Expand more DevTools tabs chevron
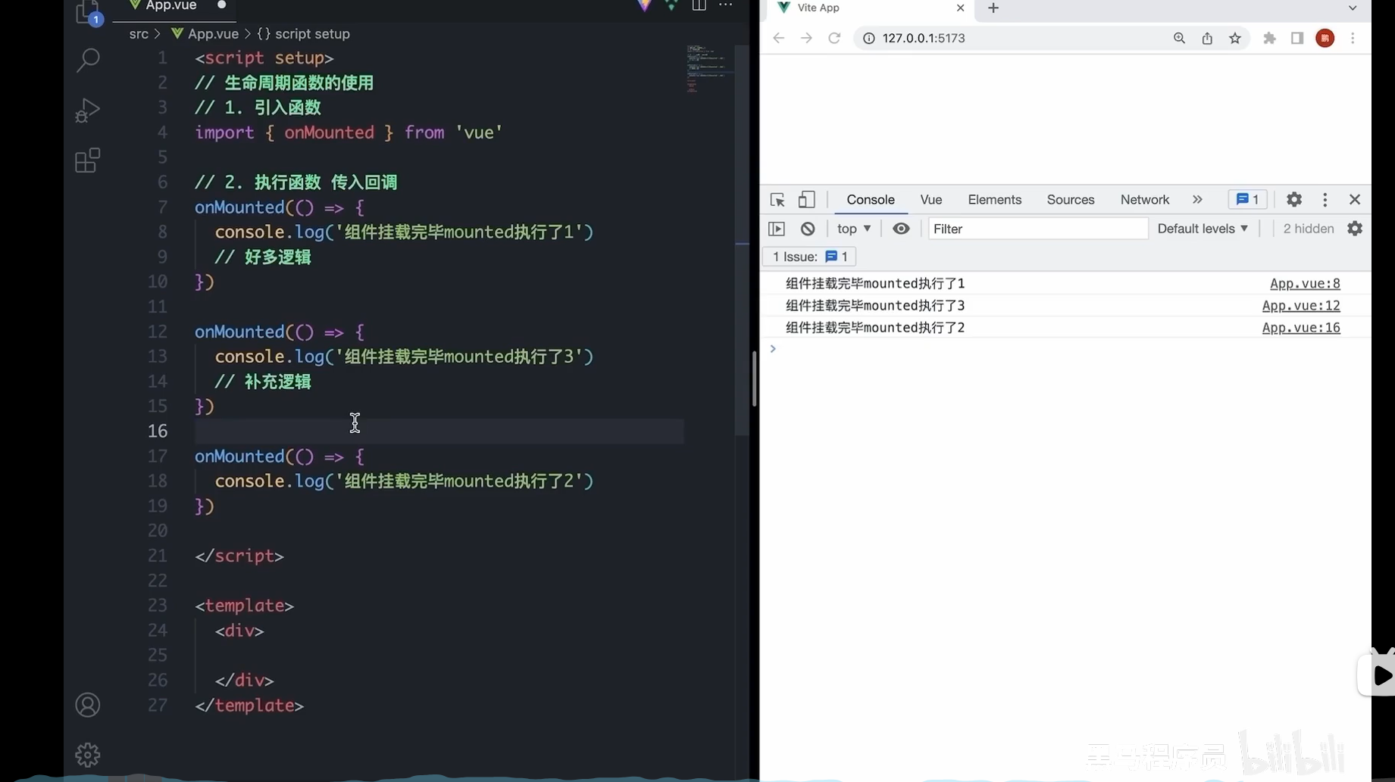The image size is (1395, 782). pyautogui.click(x=1197, y=199)
